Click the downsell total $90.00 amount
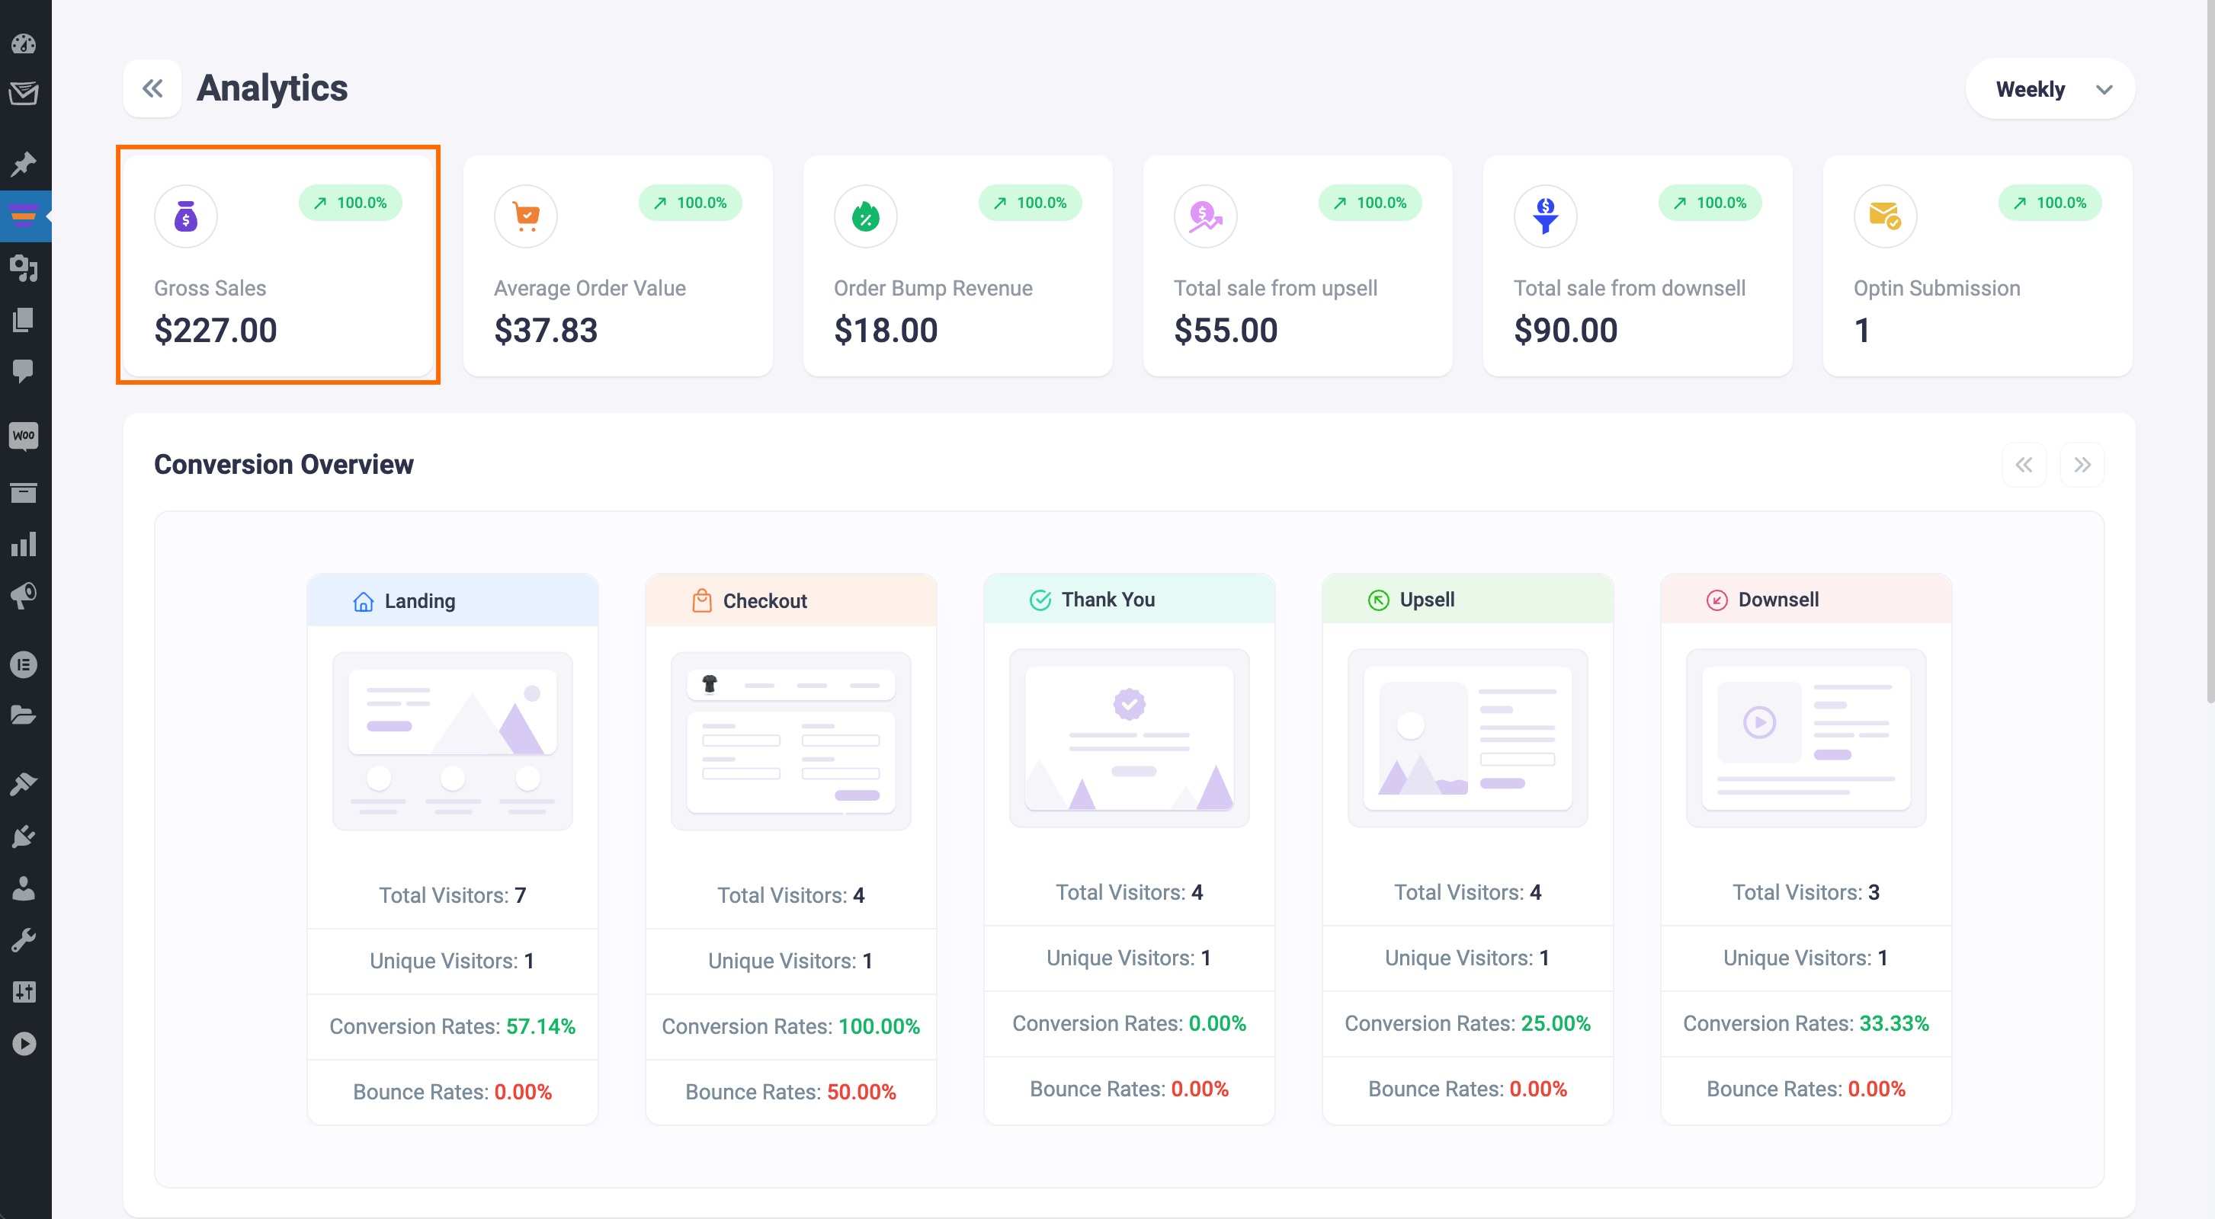This screenshot has width=2215, height=1219. (1566, 330)
